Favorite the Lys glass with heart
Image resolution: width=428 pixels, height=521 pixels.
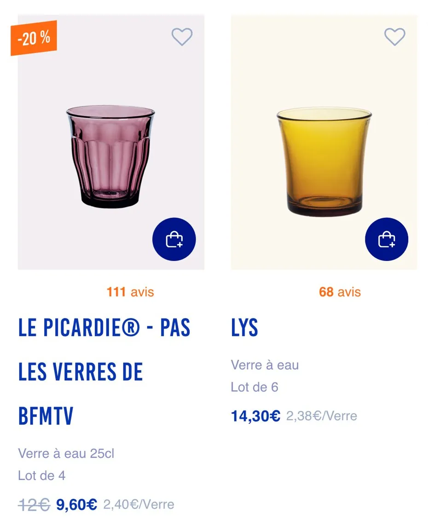[x=394, y=37]
